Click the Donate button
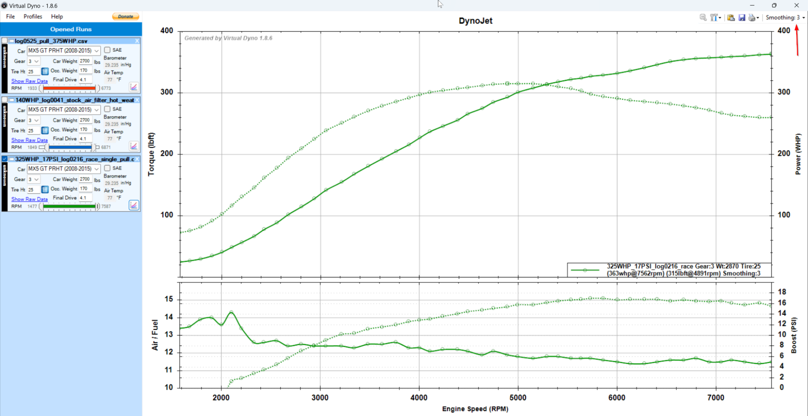Viewport: 808px width, 416px height. point(126,17)
